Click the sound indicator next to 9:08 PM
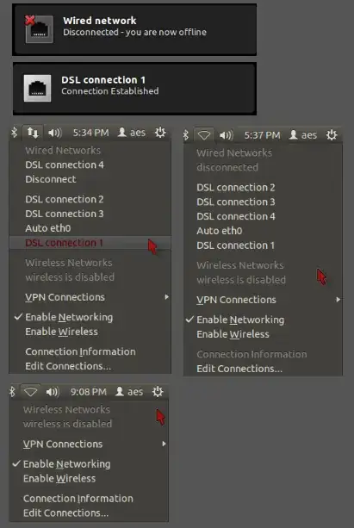 pyautogui.click(x=53, y=392)
